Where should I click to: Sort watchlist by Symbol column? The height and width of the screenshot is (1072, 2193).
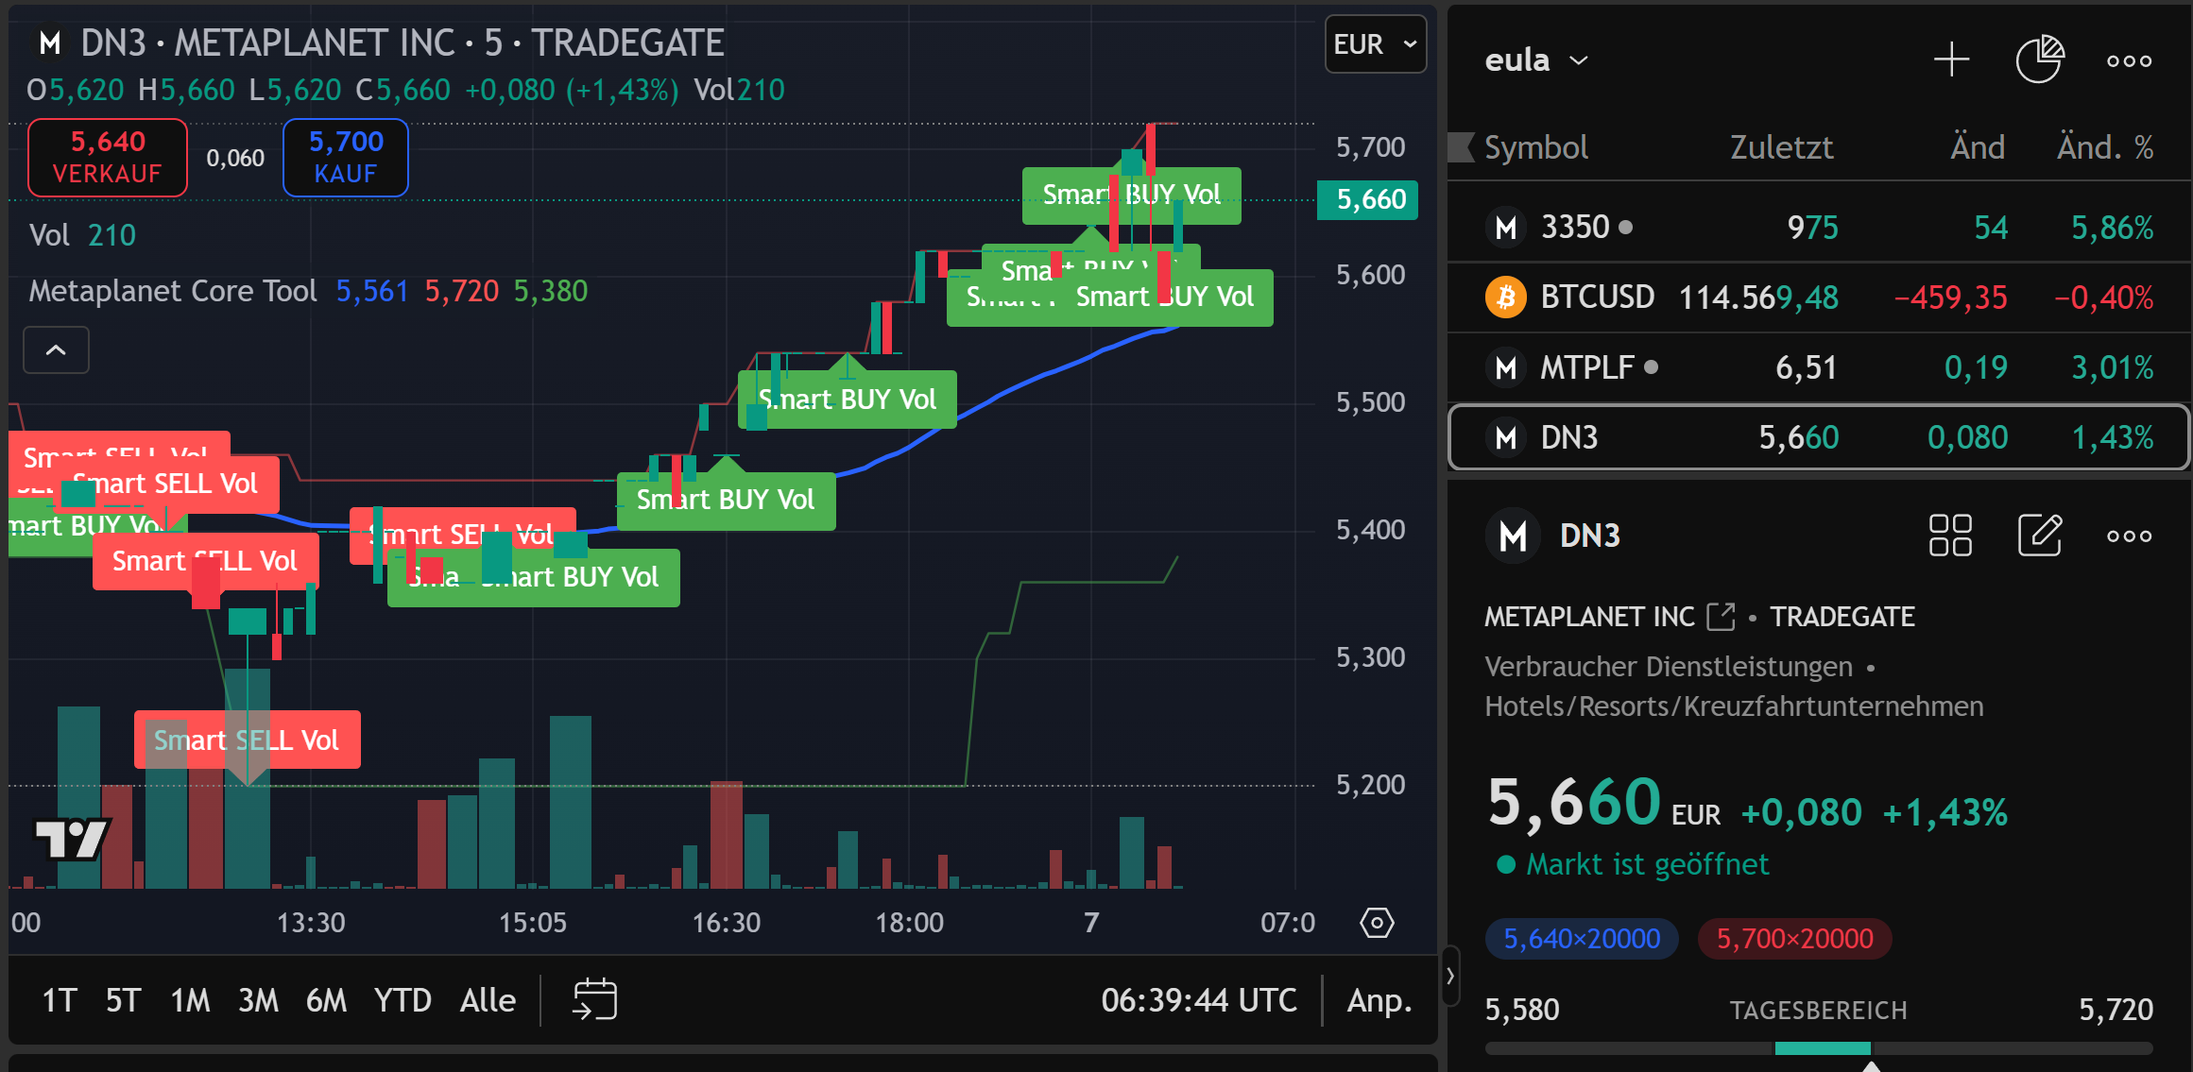tap(1536, 147)
